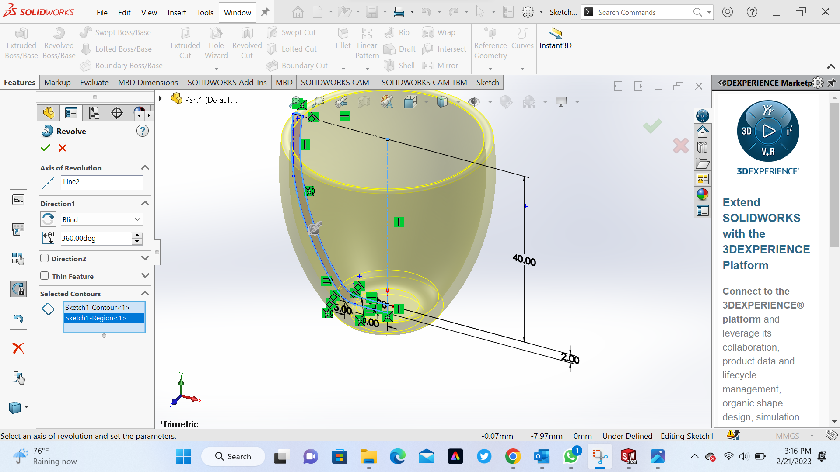
Task: Accept the Revolve with the green checkmark
Action: coord(45,148)
